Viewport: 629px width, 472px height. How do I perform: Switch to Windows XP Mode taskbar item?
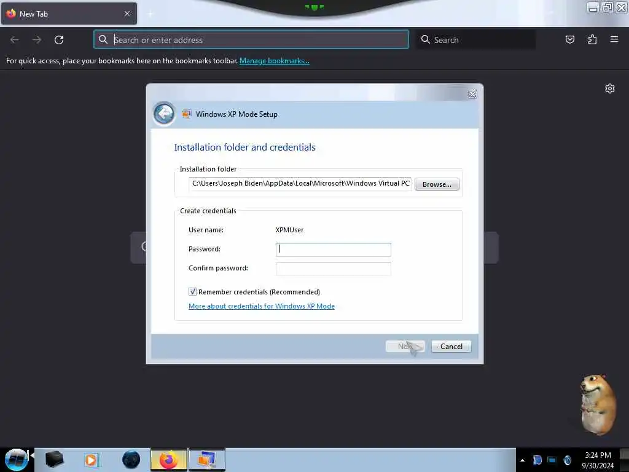coord(207,460)
